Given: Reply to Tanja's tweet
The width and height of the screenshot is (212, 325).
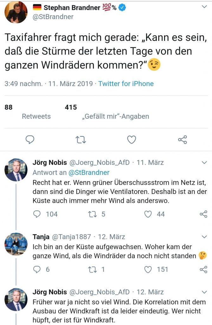Looking at the screenshot, I should coord(37,269).
